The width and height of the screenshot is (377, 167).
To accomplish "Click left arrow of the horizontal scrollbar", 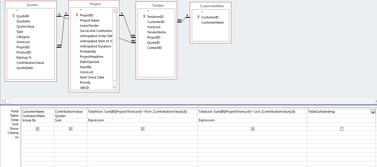I will [3, 101].
